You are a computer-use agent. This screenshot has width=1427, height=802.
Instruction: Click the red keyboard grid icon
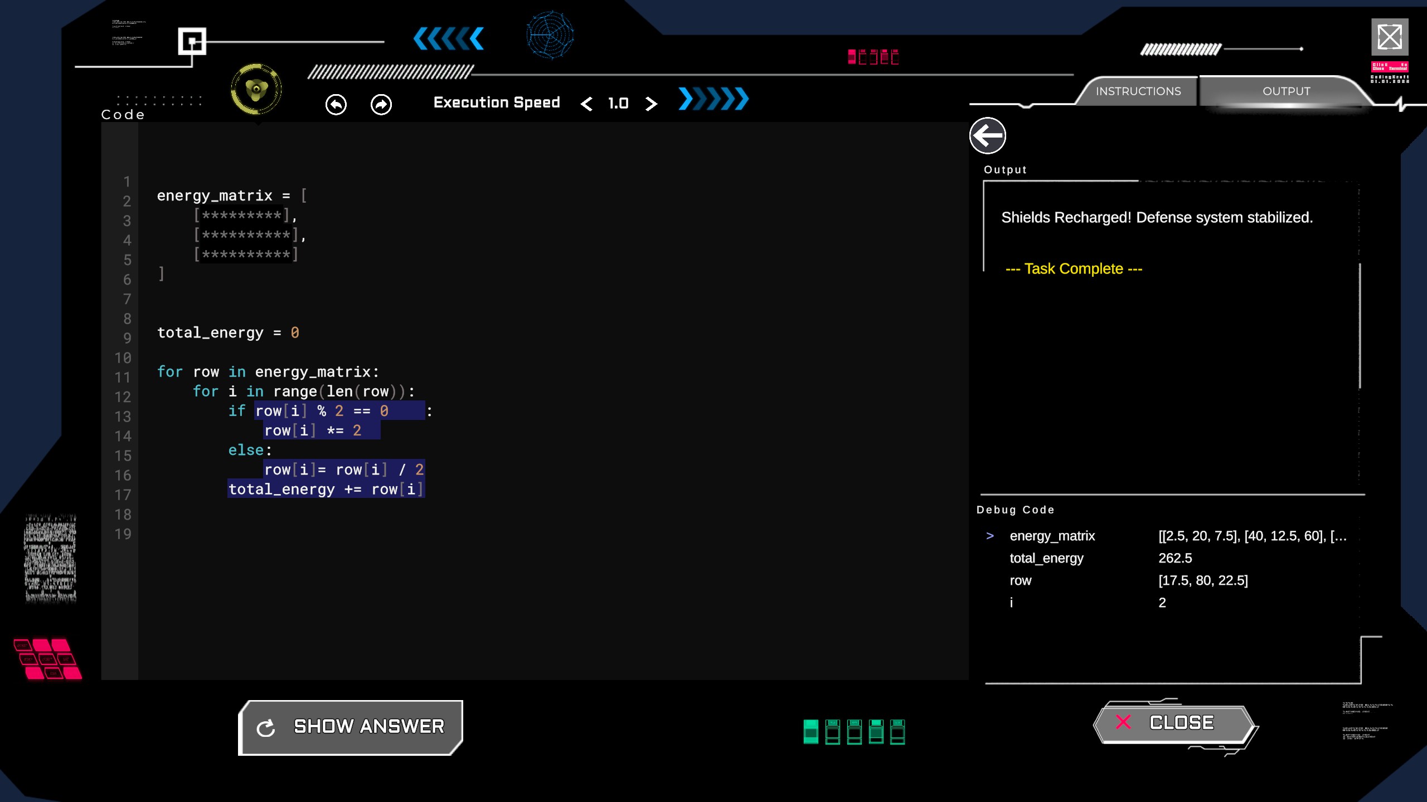coord(48,659)
